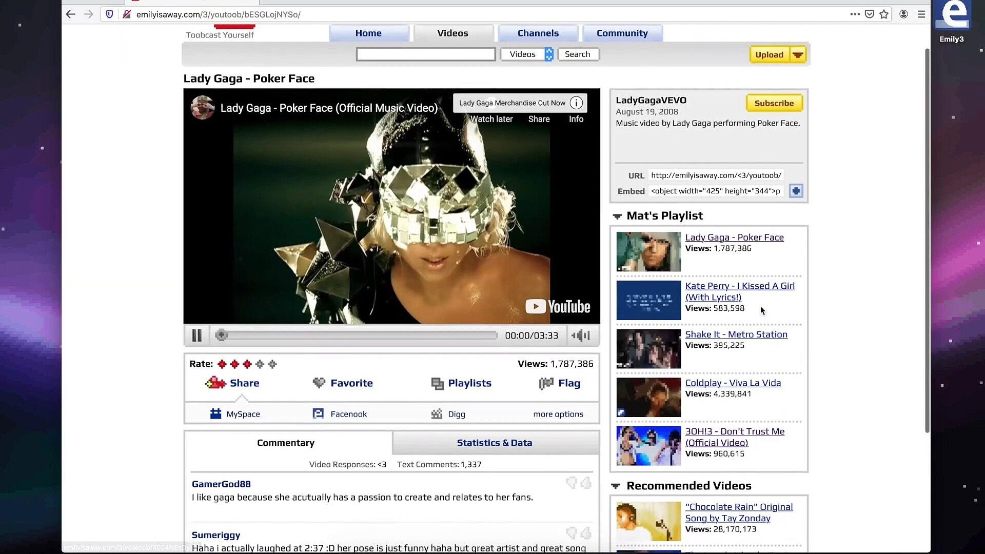Open the Channels navigation tab
Viewport: 985px width, 554px height.
(538, 33)
